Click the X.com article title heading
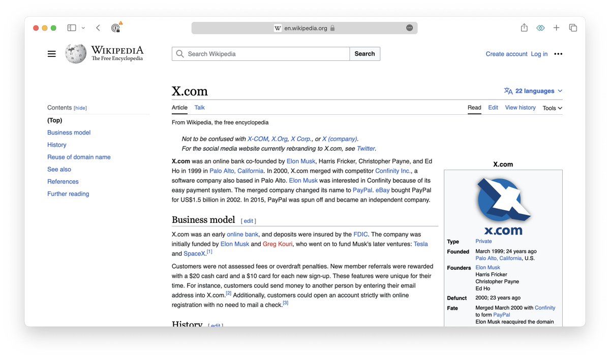Screen dimensions: 610x359 coord(190,91)
